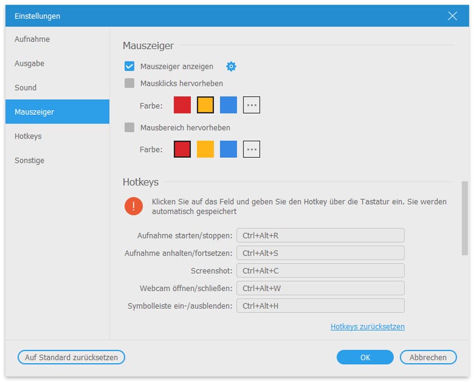Switch to Aufnahme settings tab
Image resolution: width=474 pixels, height=382 pixels.
click(x=32, y=39)
